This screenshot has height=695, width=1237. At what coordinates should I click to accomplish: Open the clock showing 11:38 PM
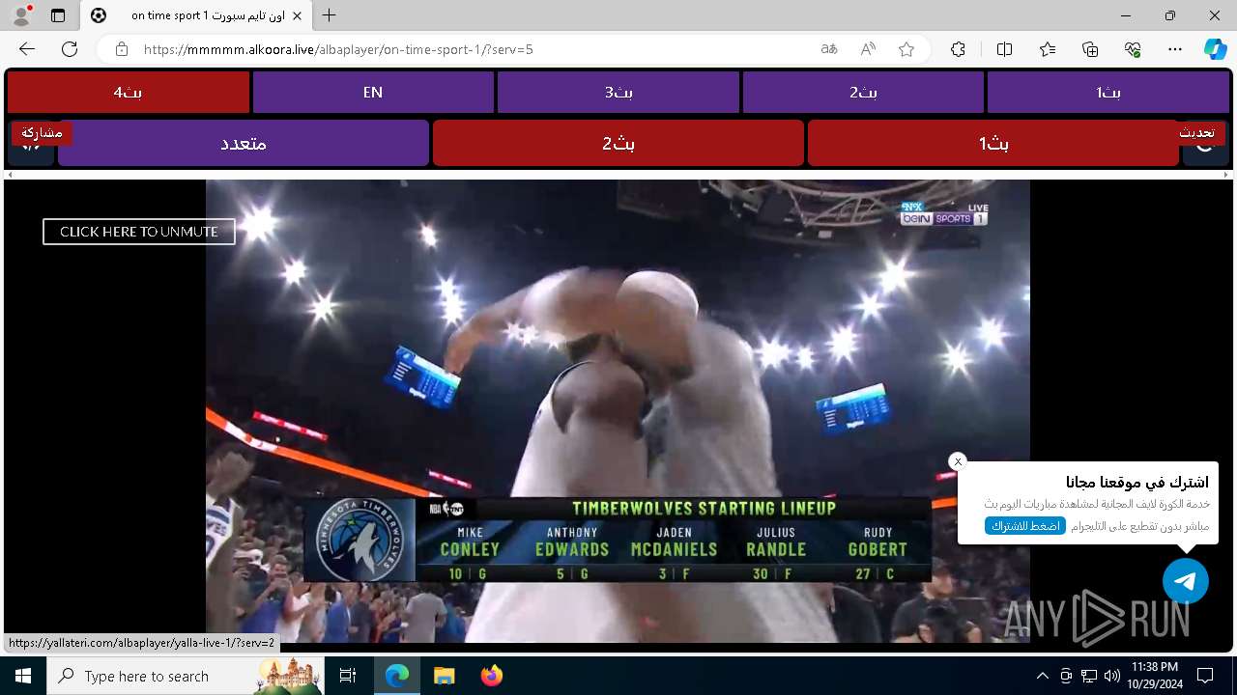1154,676
